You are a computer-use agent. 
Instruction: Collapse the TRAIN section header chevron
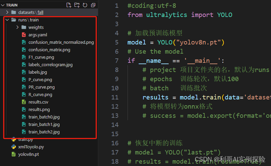tap(3, 5)
